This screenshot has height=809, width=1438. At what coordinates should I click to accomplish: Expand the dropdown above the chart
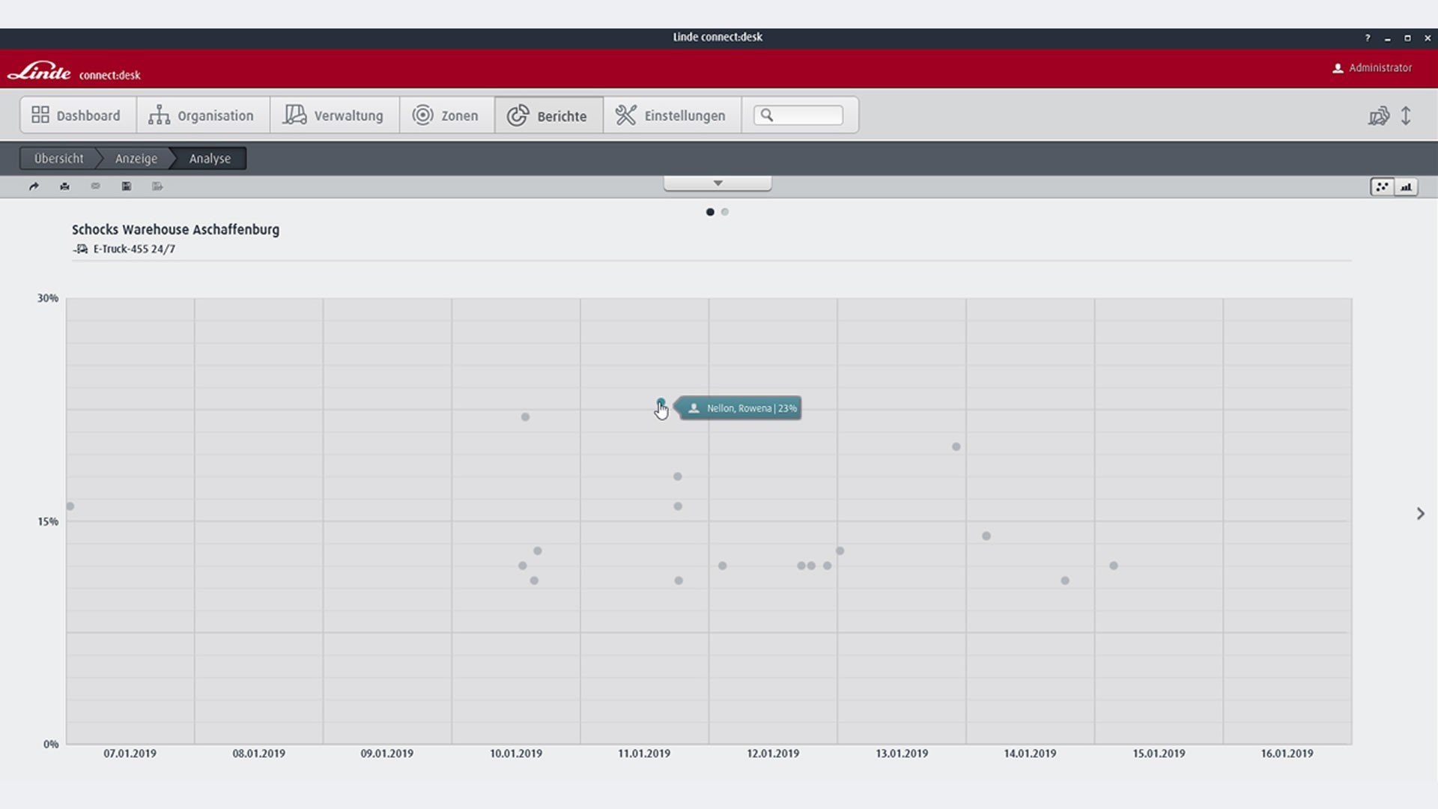point(718,182)
